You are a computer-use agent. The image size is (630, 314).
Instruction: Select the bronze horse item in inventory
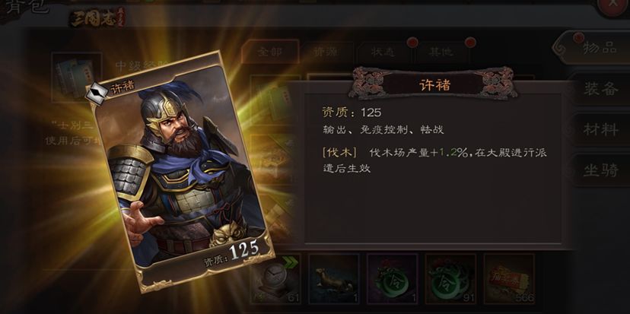click(333, 279)
